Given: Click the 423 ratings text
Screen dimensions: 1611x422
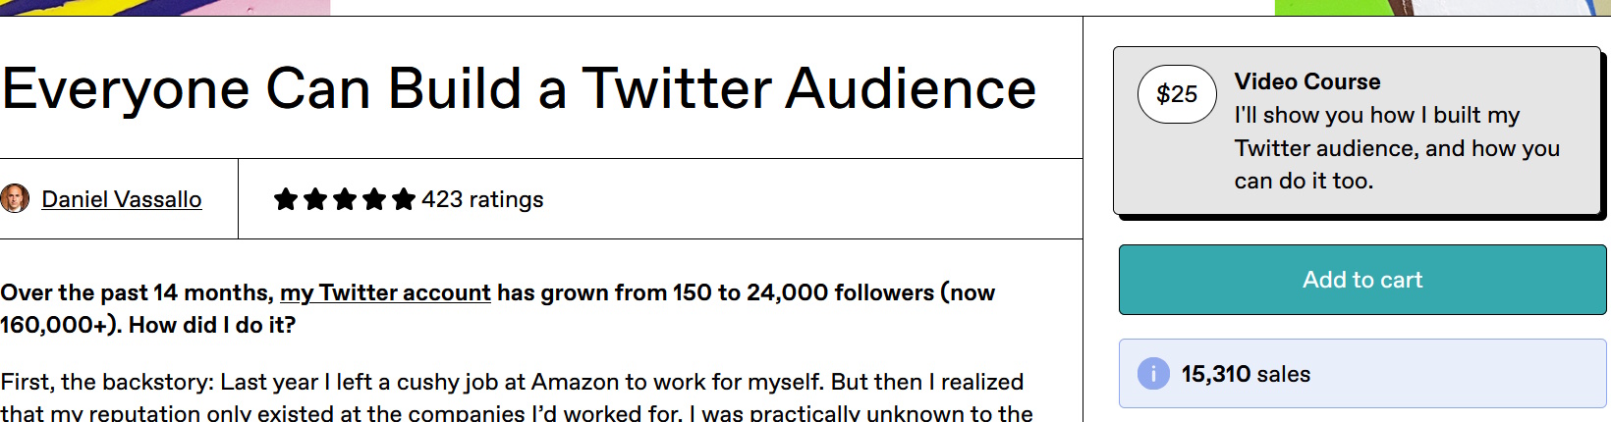Looking at the screenshot, I should [482, 199].
